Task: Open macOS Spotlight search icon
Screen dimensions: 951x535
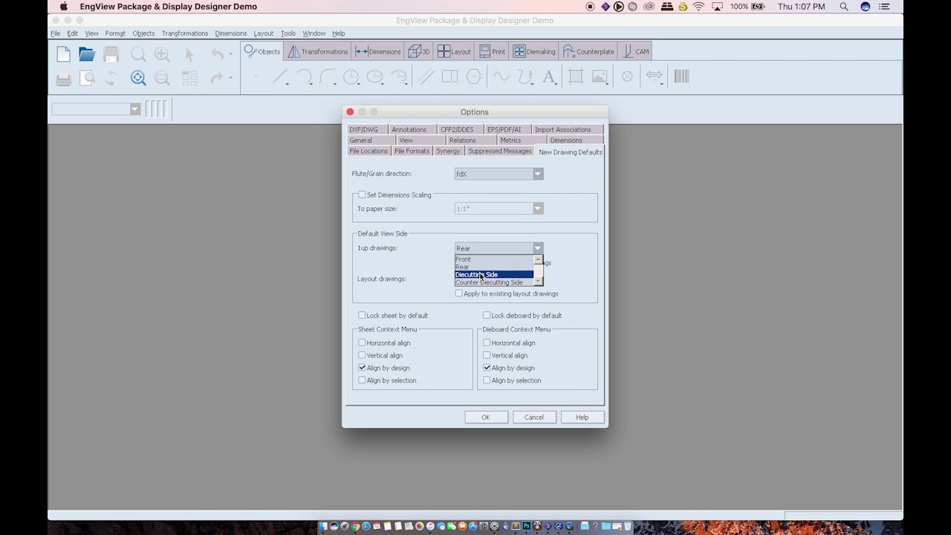Action: point(844,7)
